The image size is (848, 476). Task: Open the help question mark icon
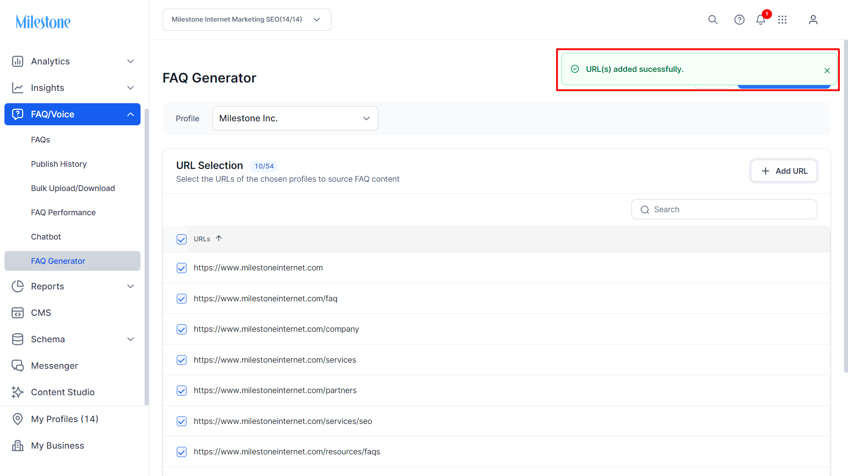coord(739,20)
